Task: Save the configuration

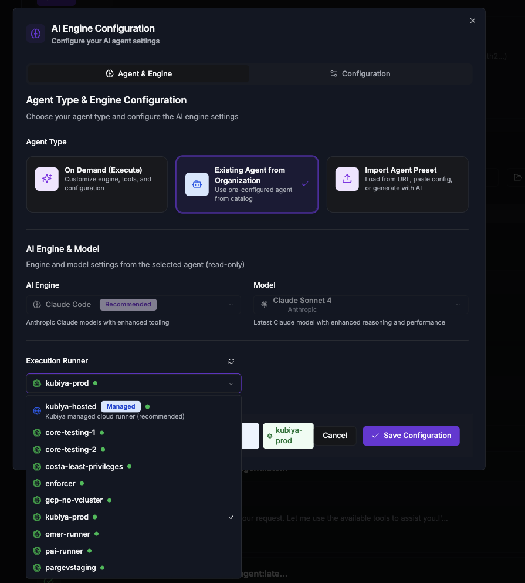Action: click(411, 436)
